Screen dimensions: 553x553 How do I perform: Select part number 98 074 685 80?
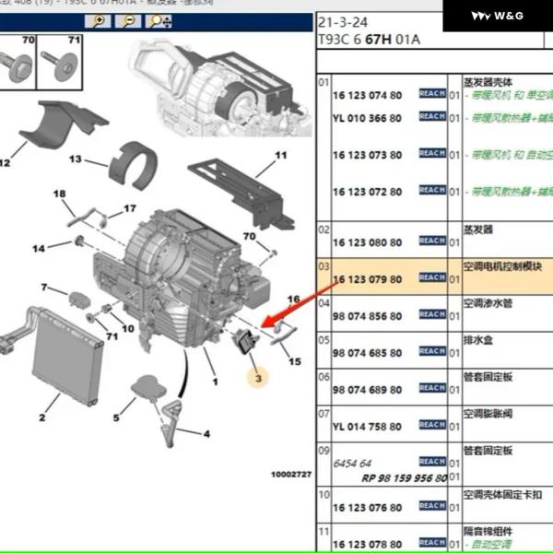pyautogui.click(x=367, y=353)
